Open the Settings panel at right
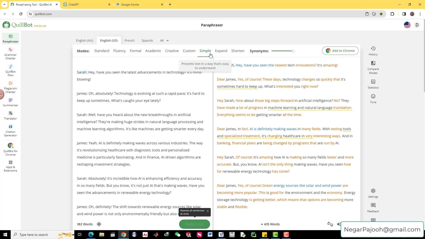 (373, 193)
